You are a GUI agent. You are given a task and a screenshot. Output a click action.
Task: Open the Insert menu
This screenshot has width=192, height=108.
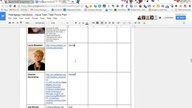[27, 18]
